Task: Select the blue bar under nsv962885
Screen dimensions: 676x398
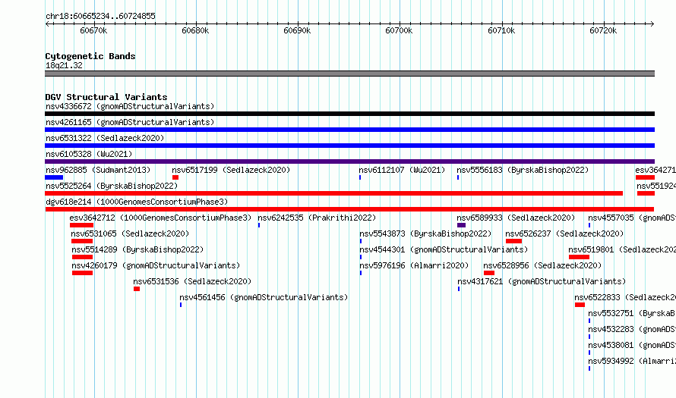Action: click(54, 177)
